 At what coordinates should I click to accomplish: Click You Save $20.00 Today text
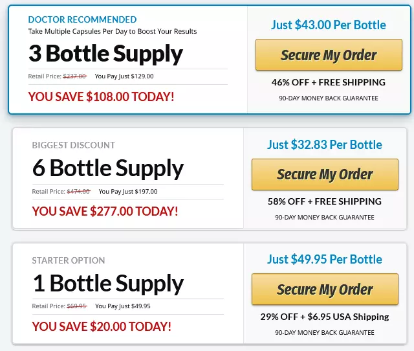pos(102,326)
